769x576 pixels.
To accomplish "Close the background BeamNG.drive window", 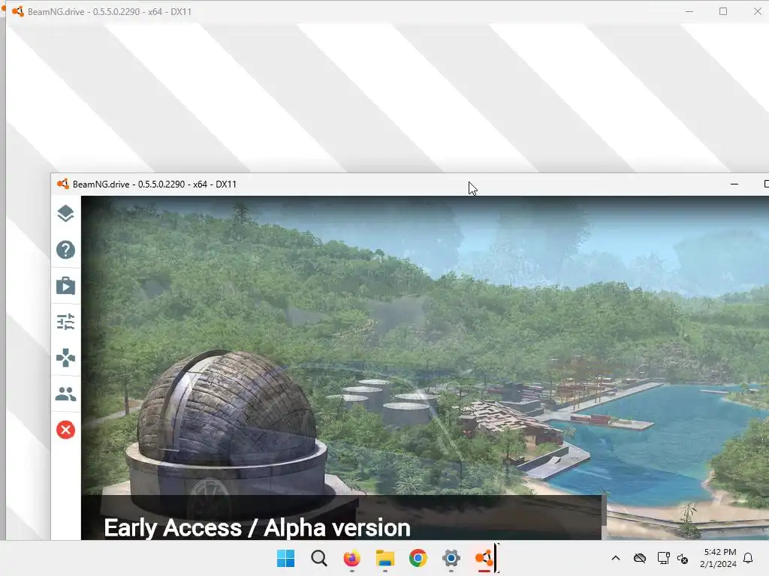I will coord(757,11).
